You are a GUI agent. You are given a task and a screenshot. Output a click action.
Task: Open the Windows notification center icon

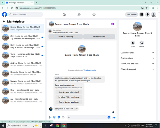coord(156,125)
